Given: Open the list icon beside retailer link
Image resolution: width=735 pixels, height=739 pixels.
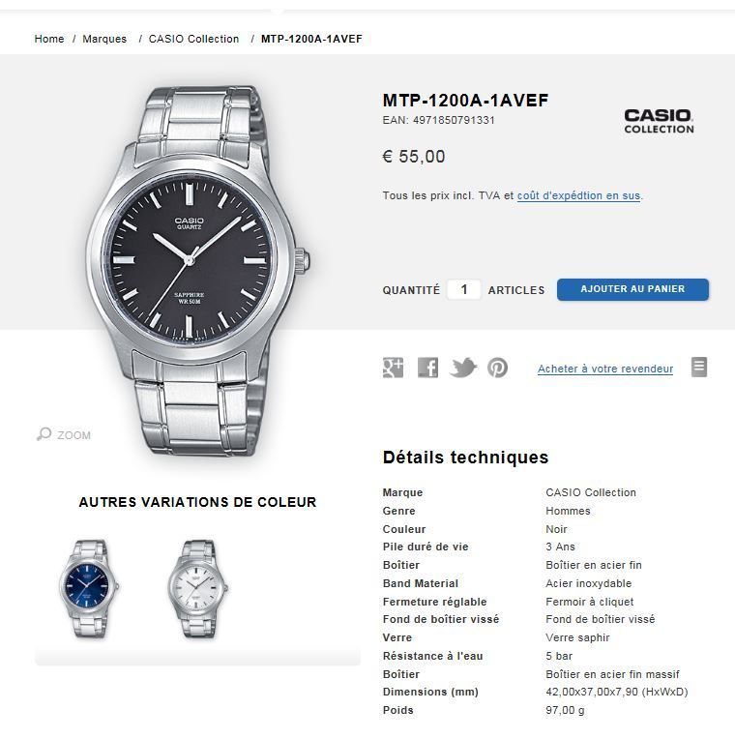Looking at the screenshot, I should [x=699, y=367].
